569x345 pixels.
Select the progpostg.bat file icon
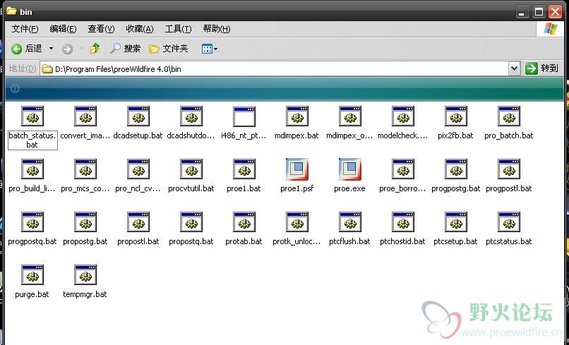tap(456, 169)
